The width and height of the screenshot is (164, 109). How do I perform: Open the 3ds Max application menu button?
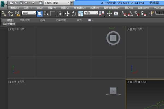pos(4,4)
